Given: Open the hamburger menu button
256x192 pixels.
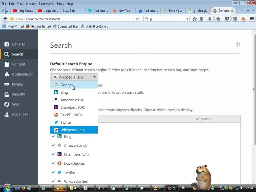Looking at the screenshot, I should [252, 19].
